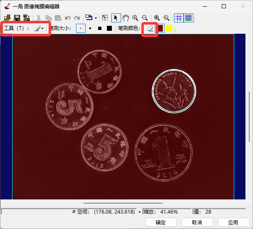
Task: Open the coordinate space dropdown arrow
Action: (139, 212)
